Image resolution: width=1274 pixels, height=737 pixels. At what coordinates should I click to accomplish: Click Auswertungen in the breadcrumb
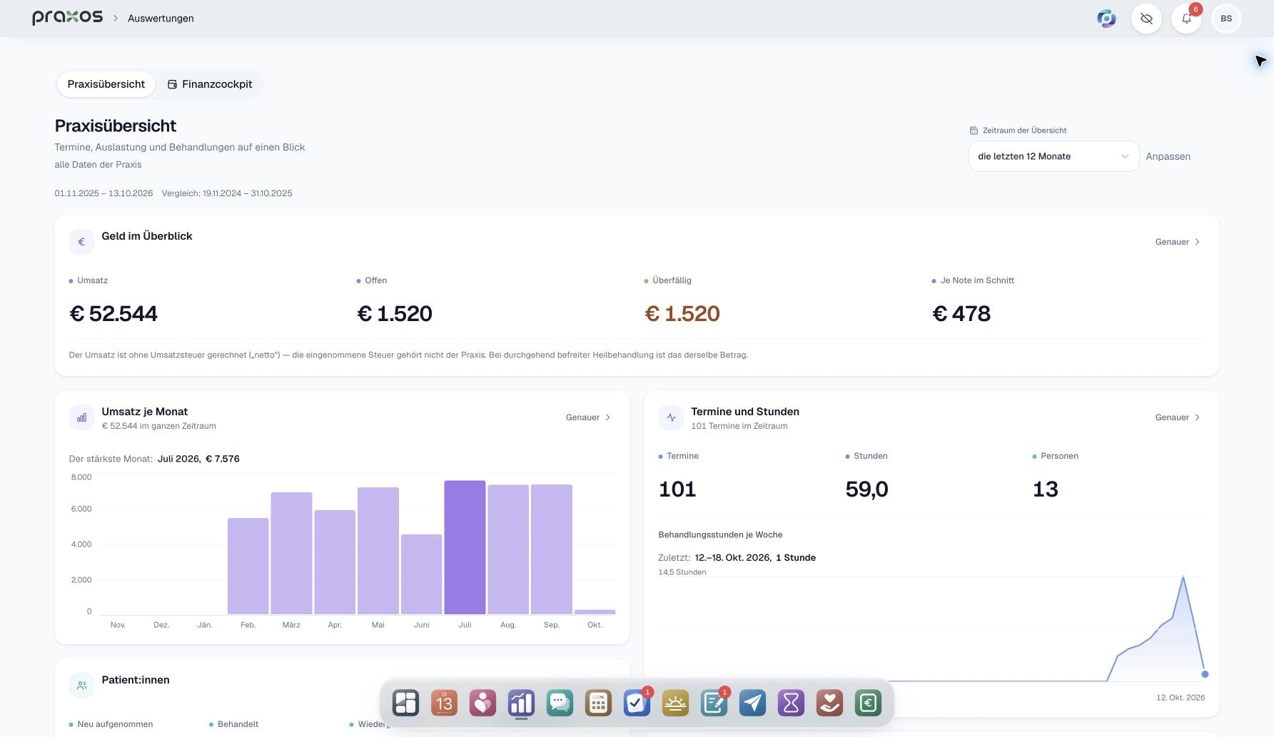tap(161, 19)
